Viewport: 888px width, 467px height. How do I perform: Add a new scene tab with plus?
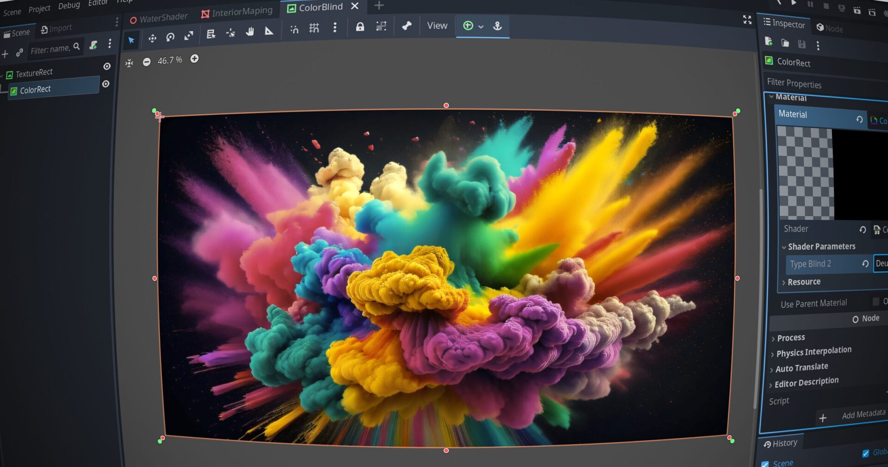(x=379, y=6)
